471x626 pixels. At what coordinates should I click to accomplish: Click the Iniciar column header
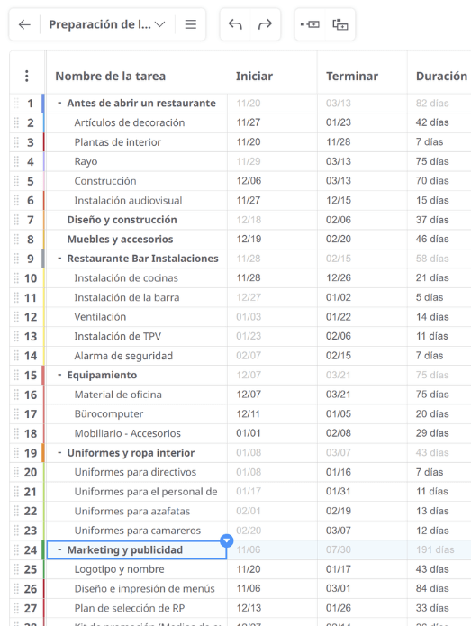[254, 76]
